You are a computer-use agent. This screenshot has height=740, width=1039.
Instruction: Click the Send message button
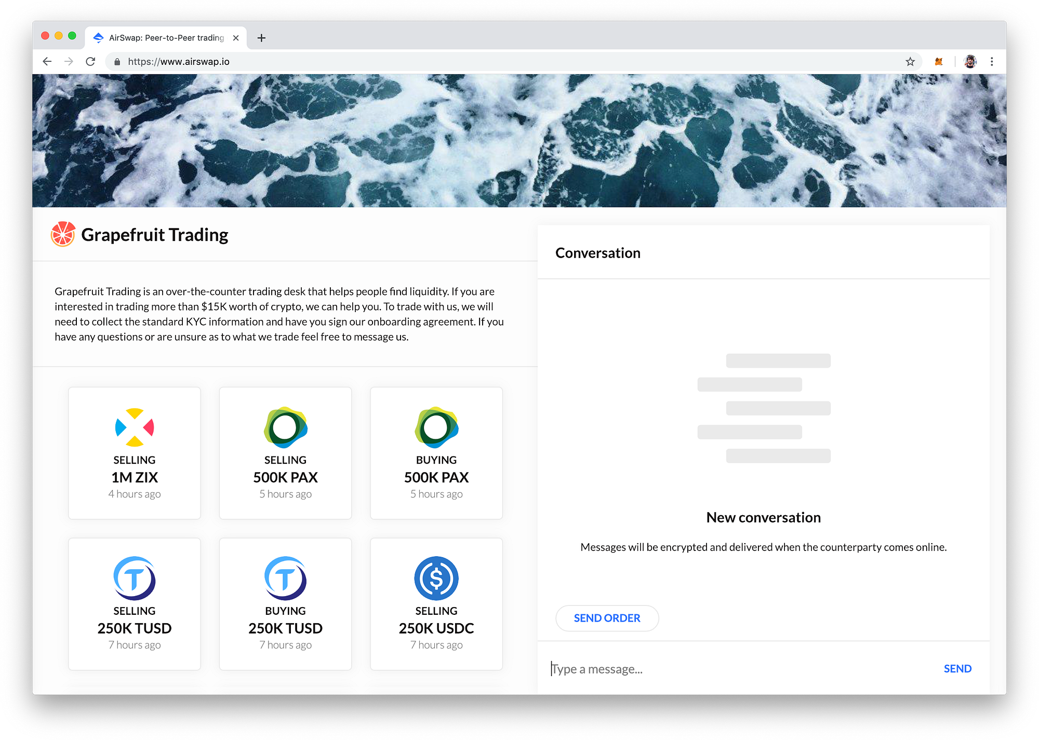pos(957,669)
